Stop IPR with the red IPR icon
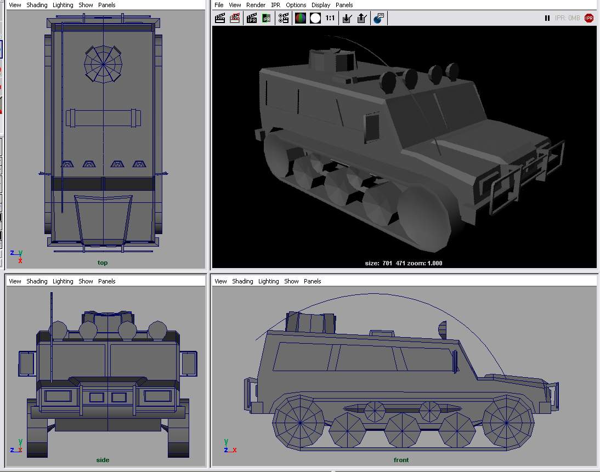 pyautogui.click(x=589, y=18)
